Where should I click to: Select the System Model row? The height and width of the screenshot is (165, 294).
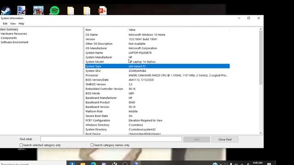tap(157, 62)
